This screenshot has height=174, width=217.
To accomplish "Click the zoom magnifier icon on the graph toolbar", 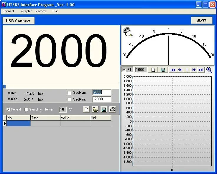I will point(209,70).
